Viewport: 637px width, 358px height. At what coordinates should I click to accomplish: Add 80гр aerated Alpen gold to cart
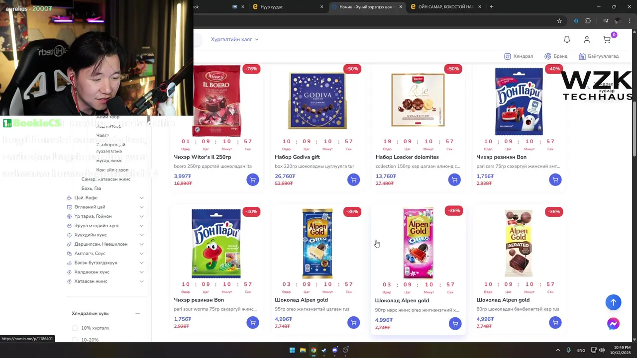tap(555, 323)
